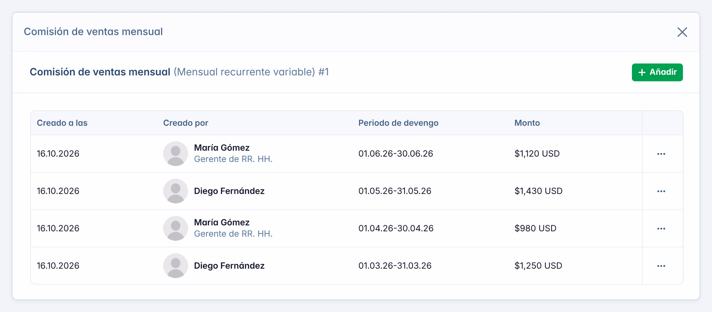Image resolution: width=712 pixels, height=312 pixels.
Task: Click María Gómez's name in the $1,120 row
Action: (x=222, y=148)
